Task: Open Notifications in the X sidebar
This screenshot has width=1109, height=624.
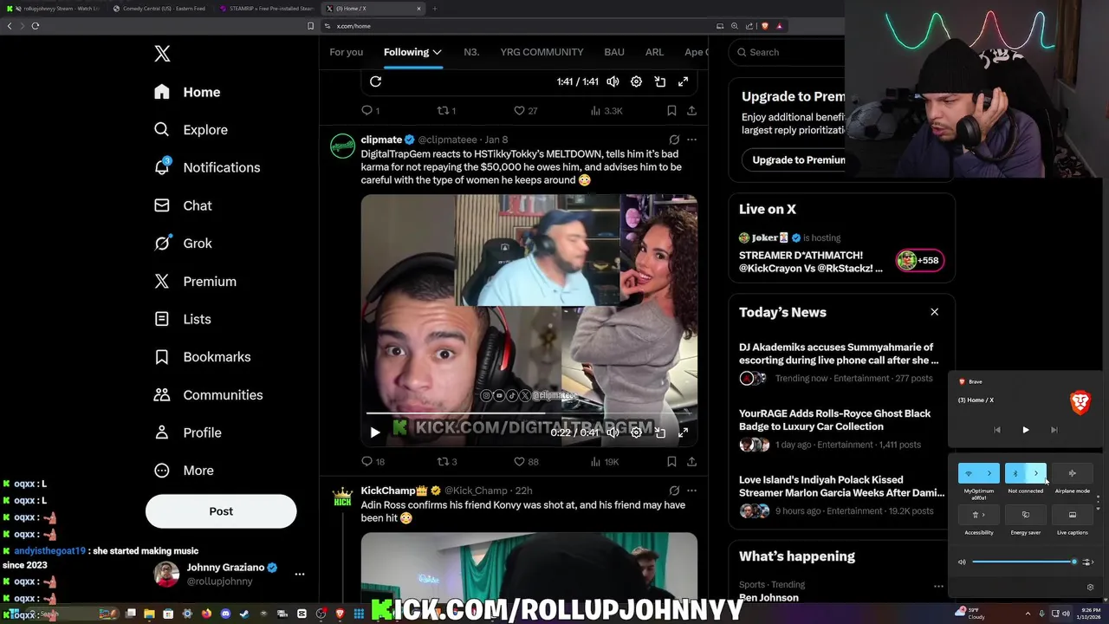Action: [208, 167]
